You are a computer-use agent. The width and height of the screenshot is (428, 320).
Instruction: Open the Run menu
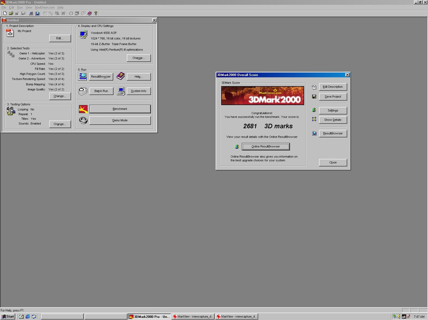click(20, 7)
